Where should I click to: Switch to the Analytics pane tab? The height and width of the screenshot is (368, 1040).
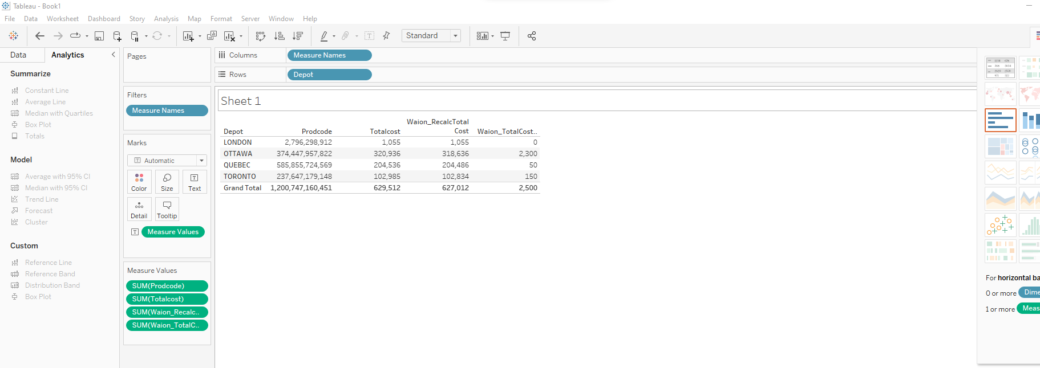point(67,55)
